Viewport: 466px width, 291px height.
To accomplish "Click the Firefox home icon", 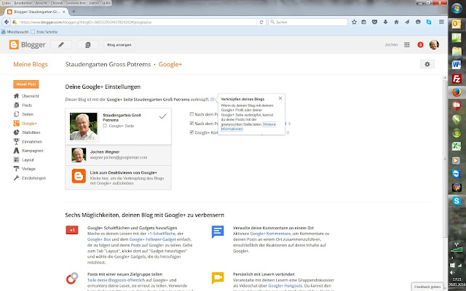I will coord(396,22).
